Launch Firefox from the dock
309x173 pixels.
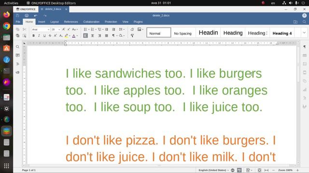6,15
